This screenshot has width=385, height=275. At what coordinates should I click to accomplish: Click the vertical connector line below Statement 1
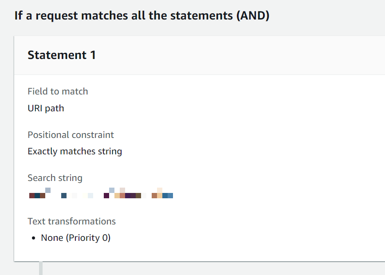41,268
